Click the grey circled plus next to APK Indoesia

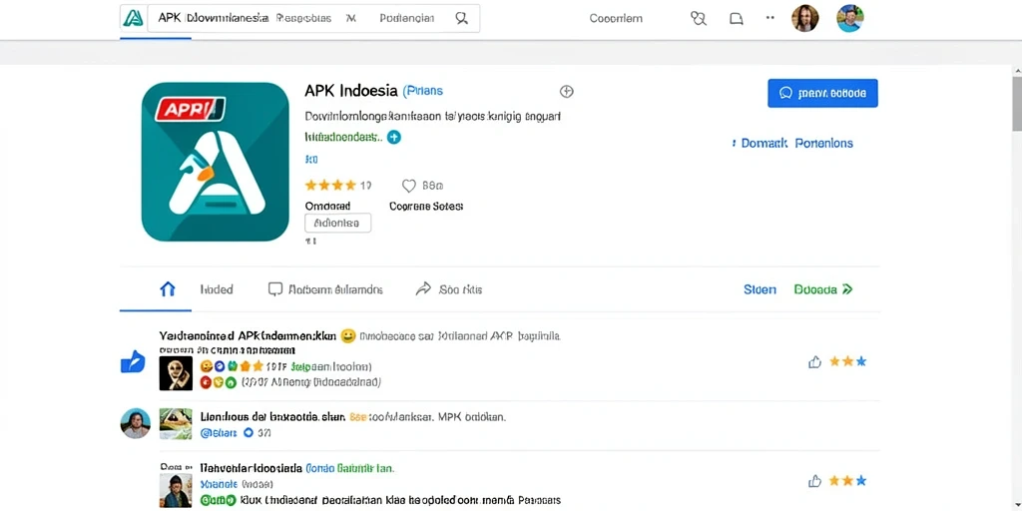567,91
